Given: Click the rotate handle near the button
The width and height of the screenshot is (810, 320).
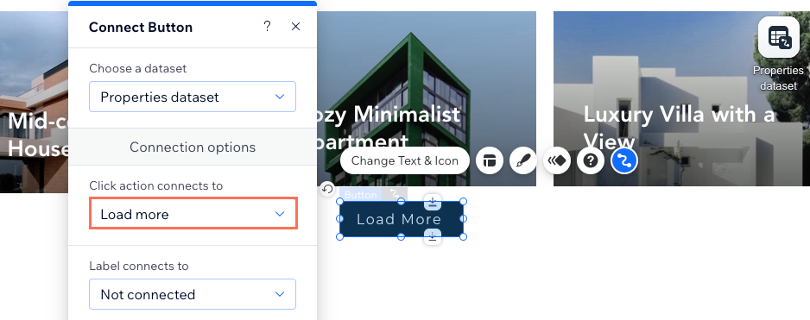Looking at the screenshot, I should tap(327, 189).
